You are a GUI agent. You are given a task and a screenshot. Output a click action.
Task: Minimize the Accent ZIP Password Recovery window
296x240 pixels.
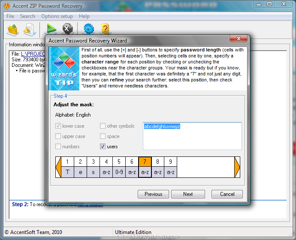point(259,4)
